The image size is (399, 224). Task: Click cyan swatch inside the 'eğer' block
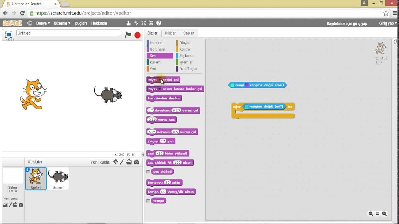pyautogui.click(x=247, y=107)
